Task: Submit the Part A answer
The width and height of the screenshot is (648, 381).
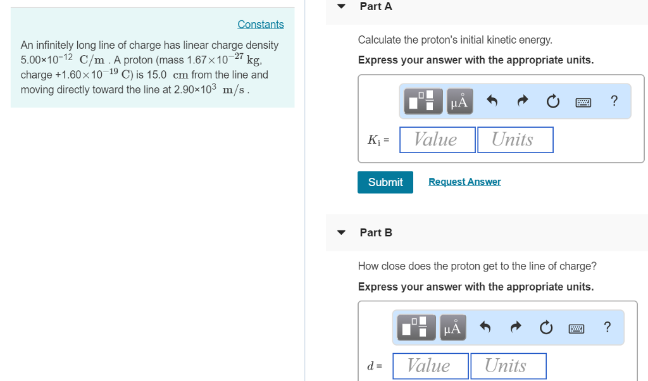Action: point(385,182)
